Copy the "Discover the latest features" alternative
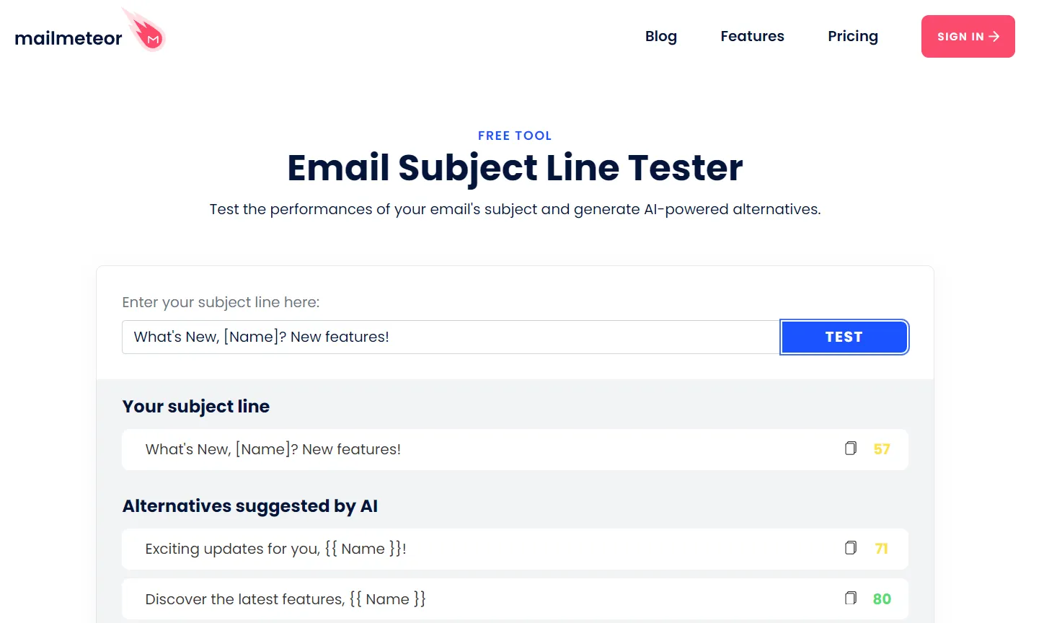Image resolution: width=1044 pixels, height=623 pixels. 851,598
